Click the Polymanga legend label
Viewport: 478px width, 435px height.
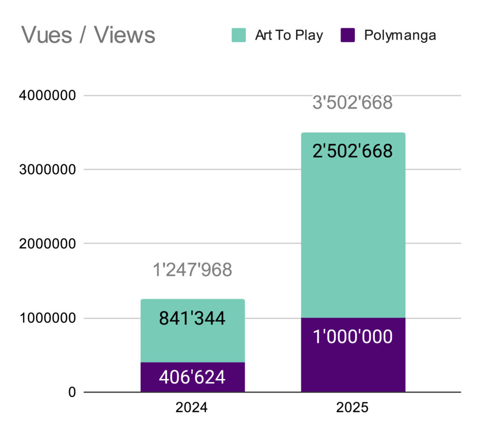400,35
